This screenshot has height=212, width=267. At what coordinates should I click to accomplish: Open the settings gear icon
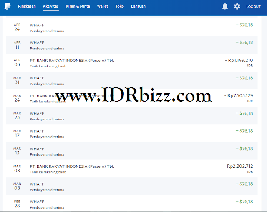click(x=237, y=7)
